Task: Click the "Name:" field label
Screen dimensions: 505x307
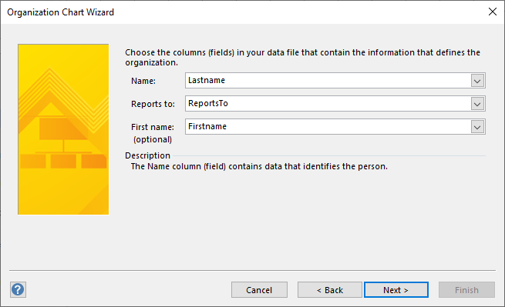Action: (x=143, y=81)
